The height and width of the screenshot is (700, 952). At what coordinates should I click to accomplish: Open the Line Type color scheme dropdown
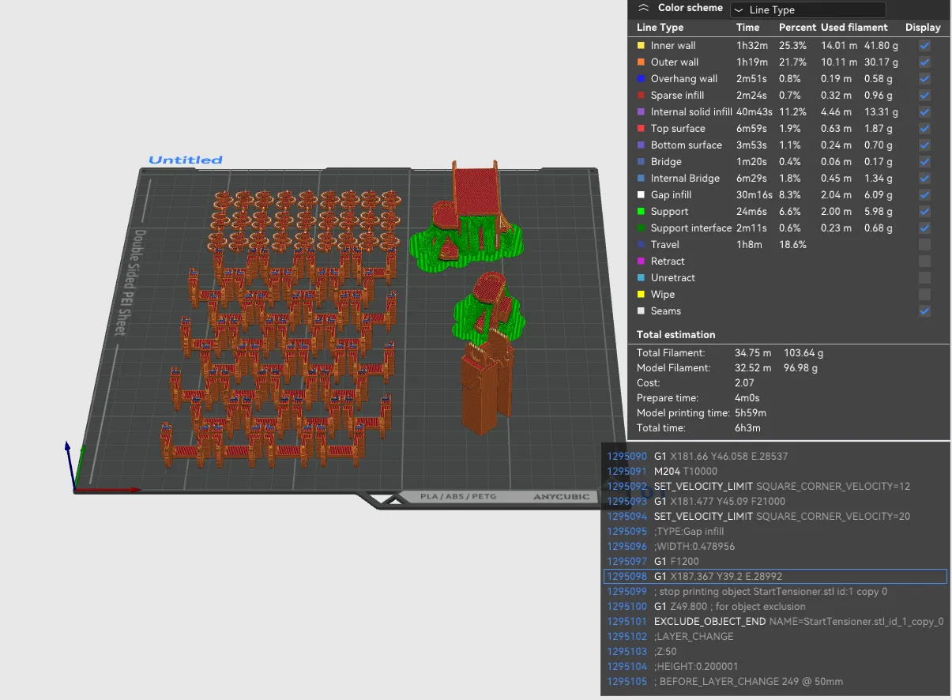point(807,9)
